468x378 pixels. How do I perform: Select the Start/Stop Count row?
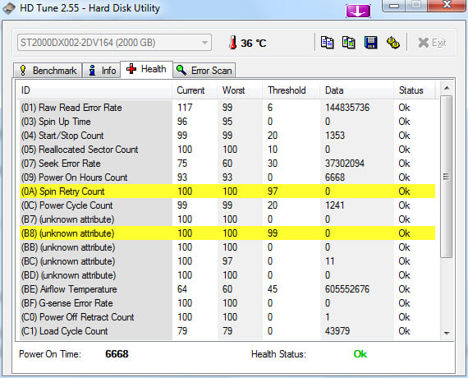pyautogui.click(x=227, y=136)
